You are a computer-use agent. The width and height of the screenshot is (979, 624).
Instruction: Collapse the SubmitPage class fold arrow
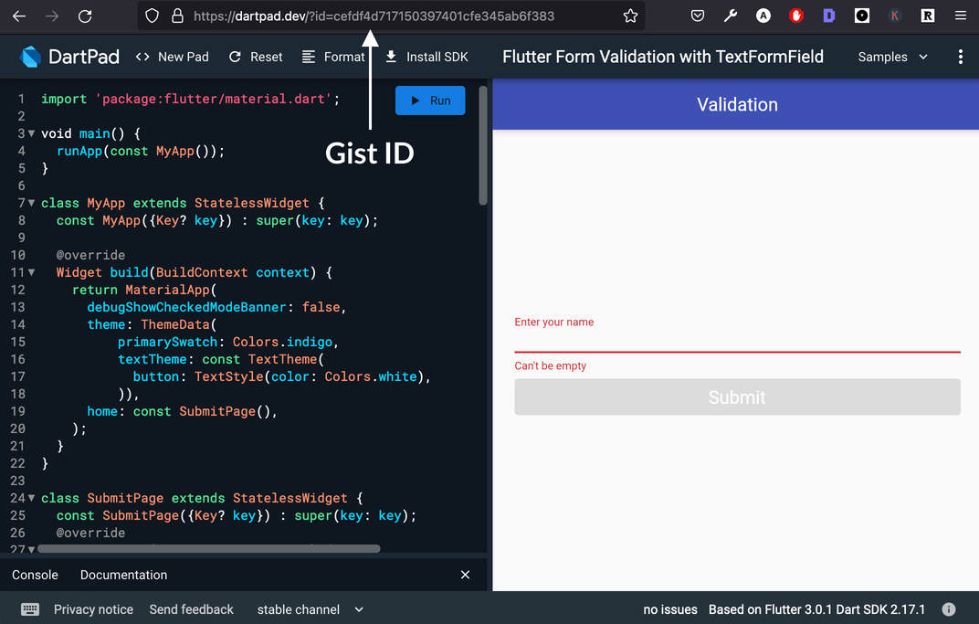pyautogui.click(x=31, y=498)
